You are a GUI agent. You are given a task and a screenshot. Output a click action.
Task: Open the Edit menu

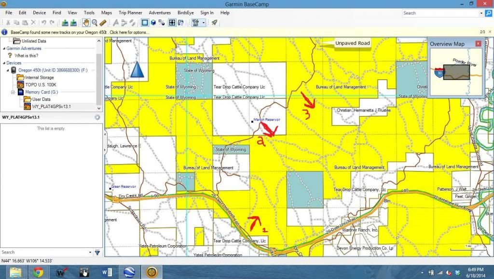[x=22, y=13]
